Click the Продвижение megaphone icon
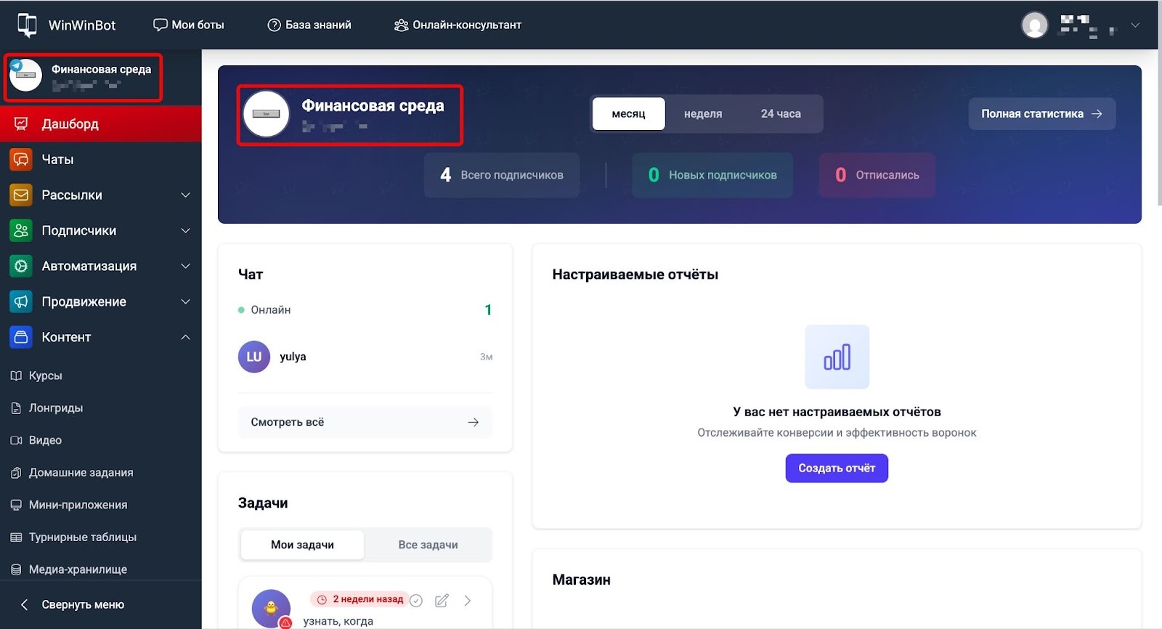Viewport: 1162px width, 629px height. click(21, 301)
